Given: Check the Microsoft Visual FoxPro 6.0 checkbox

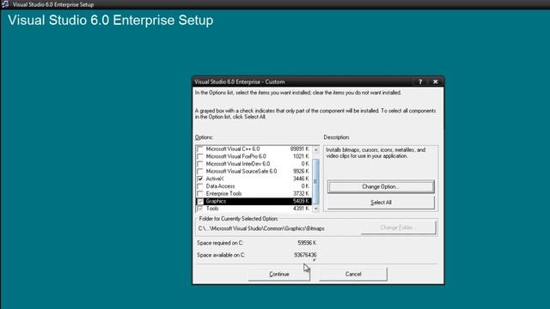Looking at the screenshot, I should point(200,156).
